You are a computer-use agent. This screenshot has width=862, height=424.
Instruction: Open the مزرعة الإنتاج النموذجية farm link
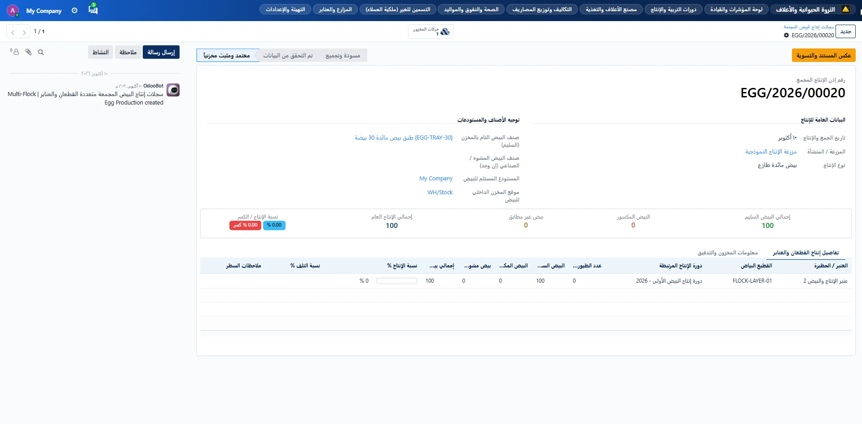coord(771,152)
